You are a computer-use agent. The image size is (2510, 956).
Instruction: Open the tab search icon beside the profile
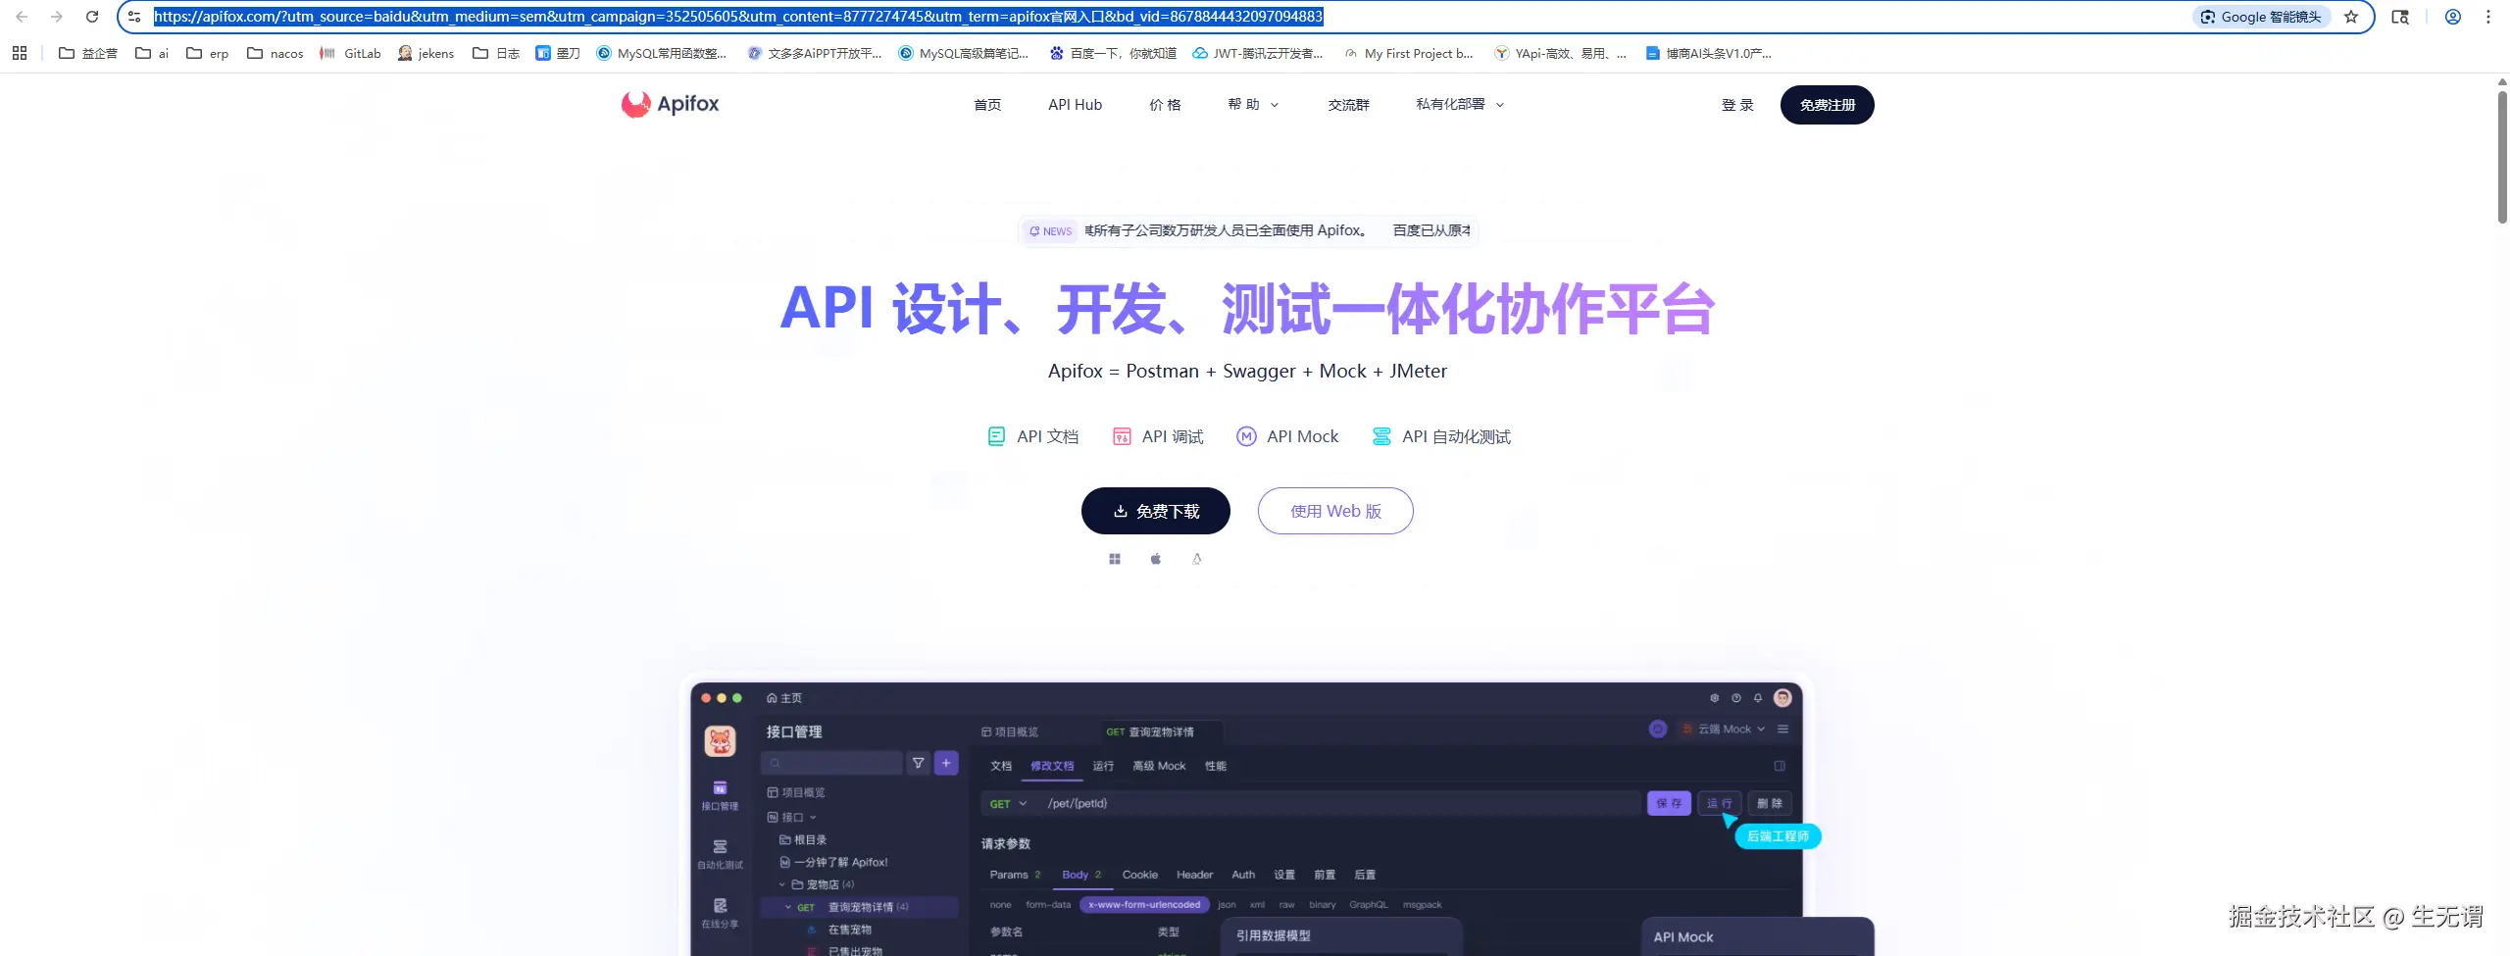click(2400, 17)
